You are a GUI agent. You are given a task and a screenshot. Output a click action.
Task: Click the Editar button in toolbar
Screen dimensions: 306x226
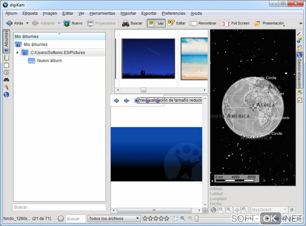[x=176, y=23]
